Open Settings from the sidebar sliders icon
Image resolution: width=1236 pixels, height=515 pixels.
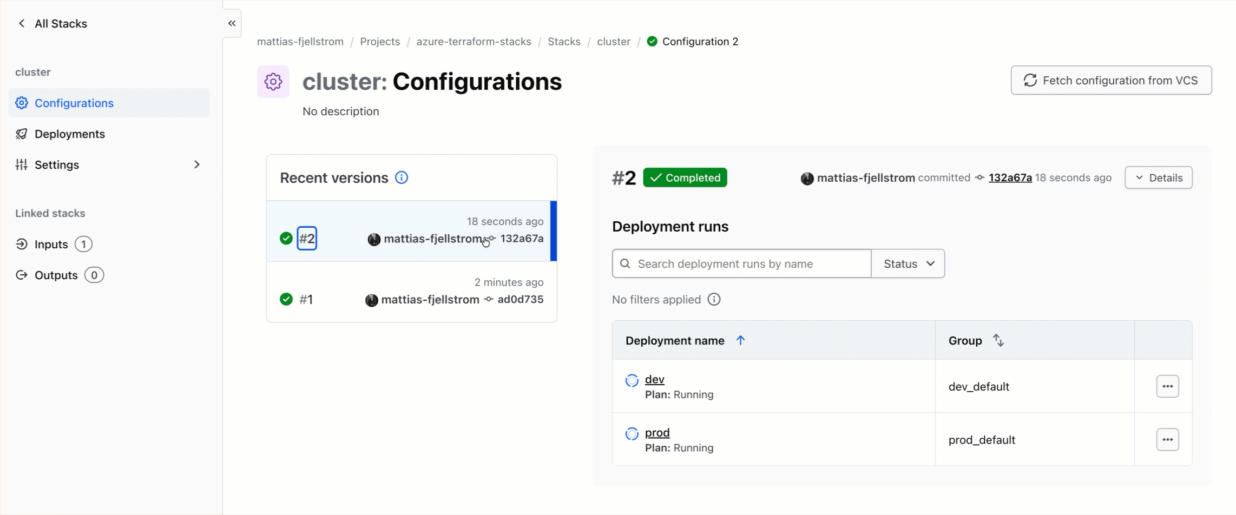pos(22,164)
